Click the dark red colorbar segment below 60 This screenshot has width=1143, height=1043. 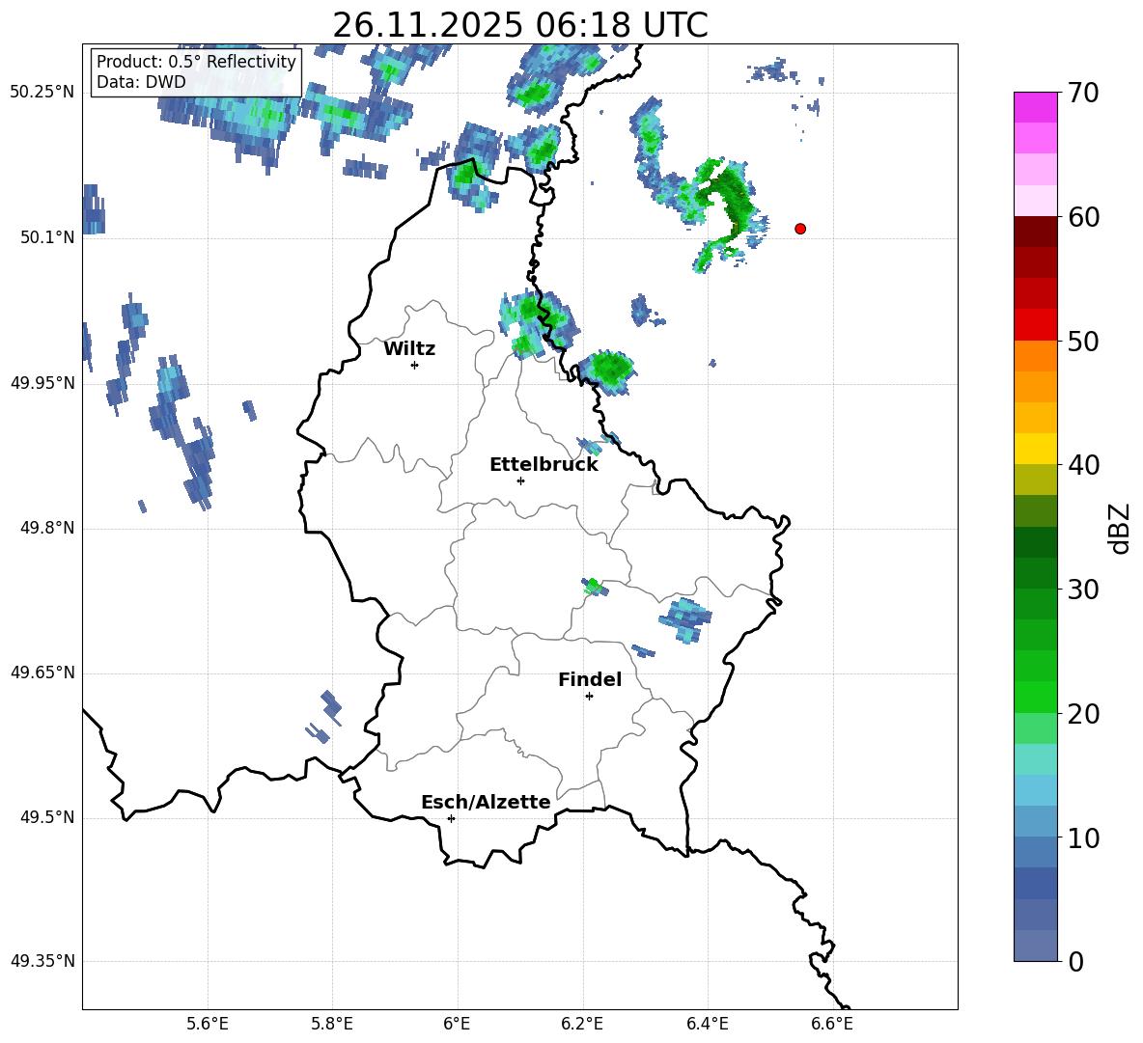coord(1036,231)
